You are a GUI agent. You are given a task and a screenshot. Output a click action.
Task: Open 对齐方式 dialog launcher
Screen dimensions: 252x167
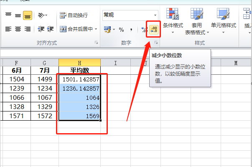coord(96,43)
